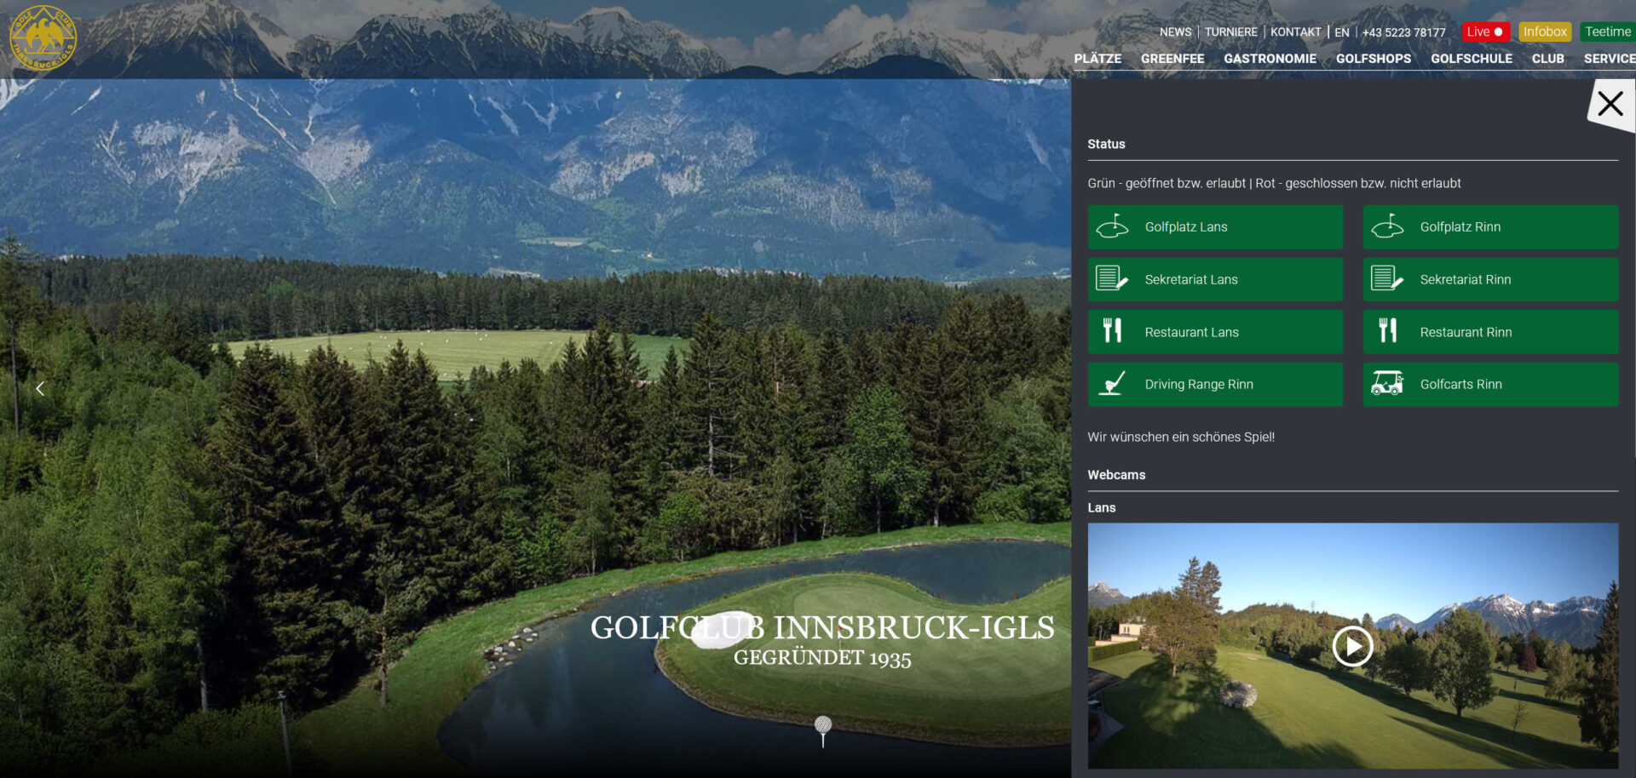Screen dimensions: 1636x778
Task: Select the Sekretariat Lans label
Action: (1191, 279)
